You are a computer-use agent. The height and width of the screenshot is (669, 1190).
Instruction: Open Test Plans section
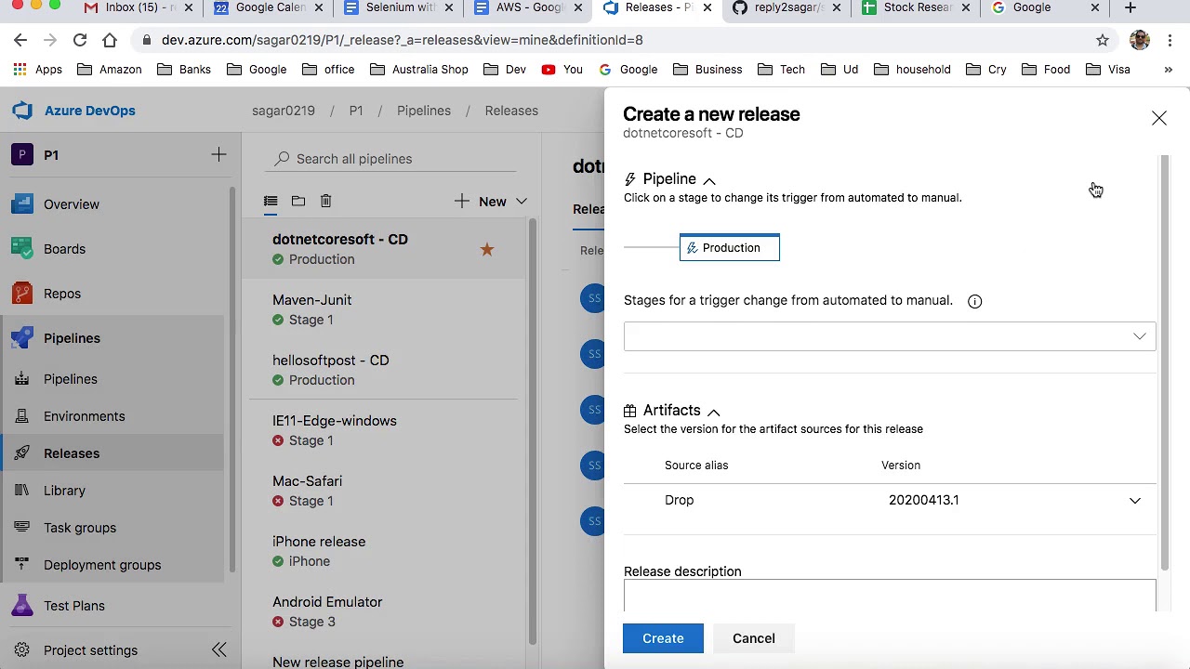click(74, 606)
